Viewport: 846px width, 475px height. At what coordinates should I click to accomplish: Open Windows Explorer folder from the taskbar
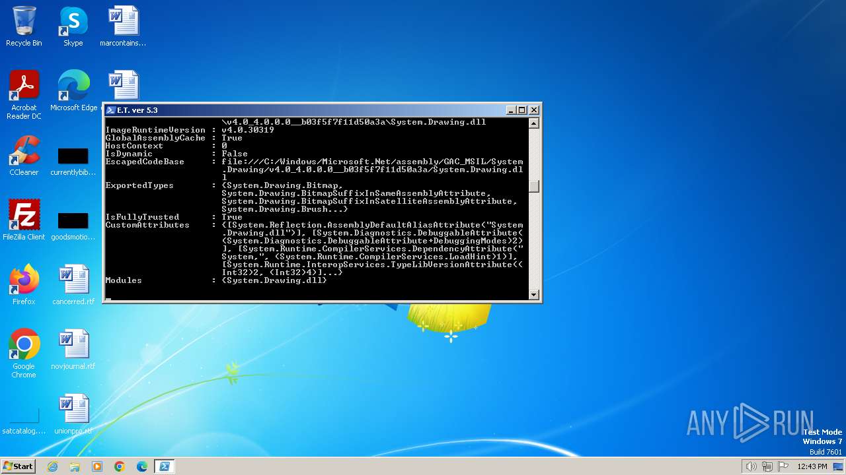(75, 466)
